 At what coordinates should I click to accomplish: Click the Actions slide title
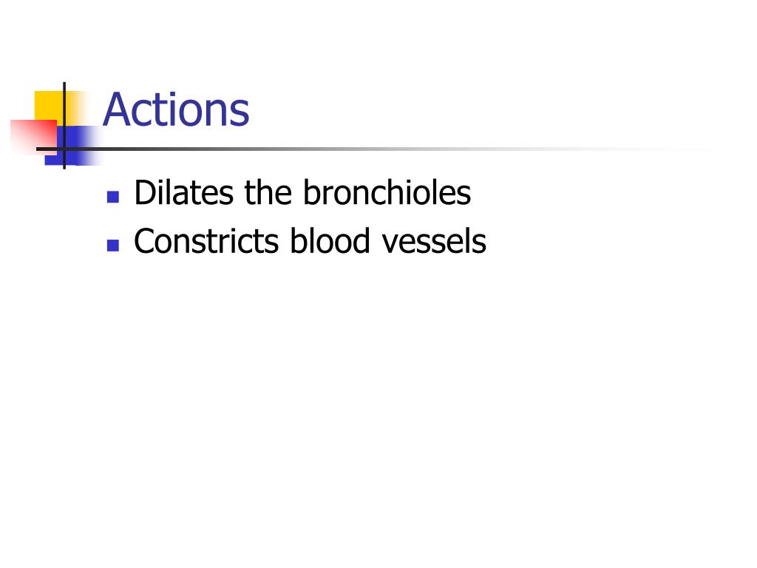[x=176, y=110]
